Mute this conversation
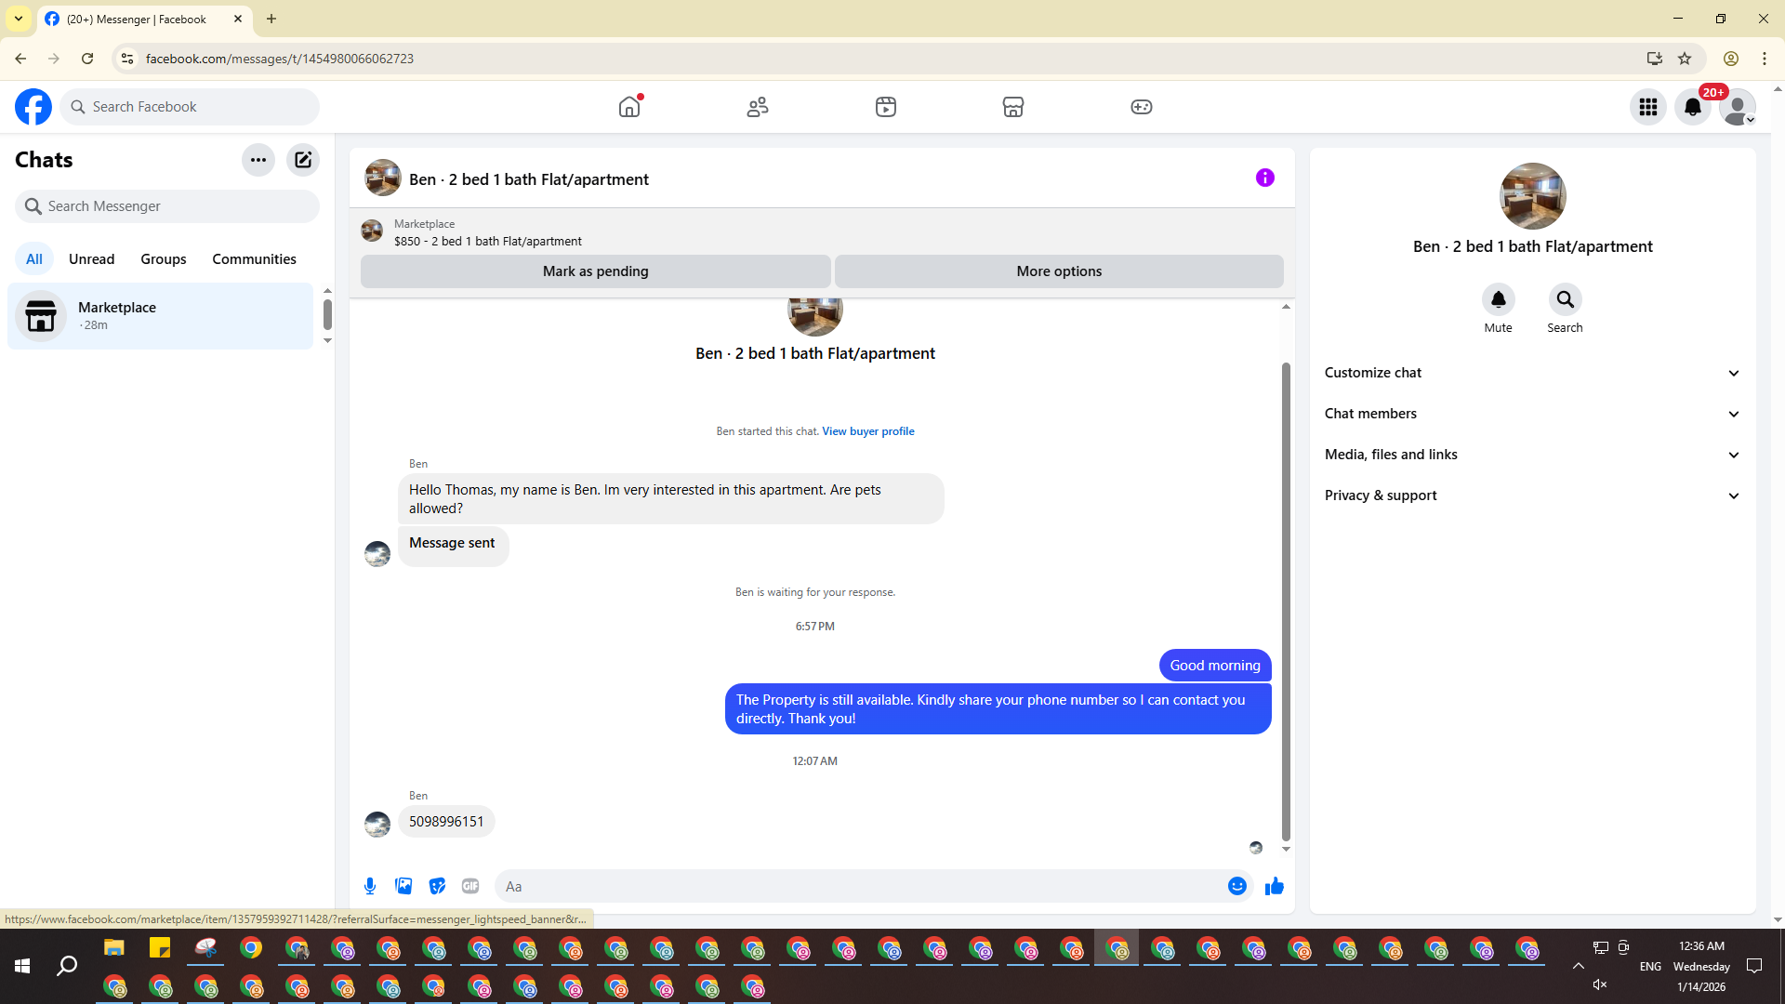This screenshot has width=1785, height=1004. [x=1498, y=299]
